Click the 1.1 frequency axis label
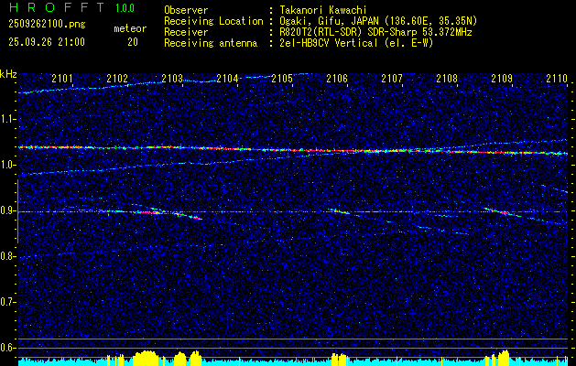Screen dimensions: 576x366 pos(8,119)
